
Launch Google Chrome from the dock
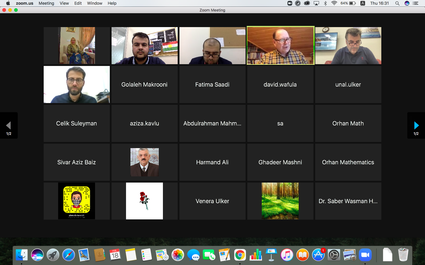click(240, 255)
